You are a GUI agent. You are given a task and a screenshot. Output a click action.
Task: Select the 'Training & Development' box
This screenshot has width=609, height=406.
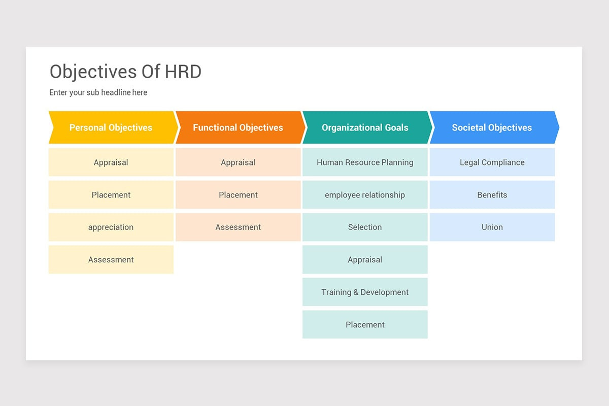365,292
